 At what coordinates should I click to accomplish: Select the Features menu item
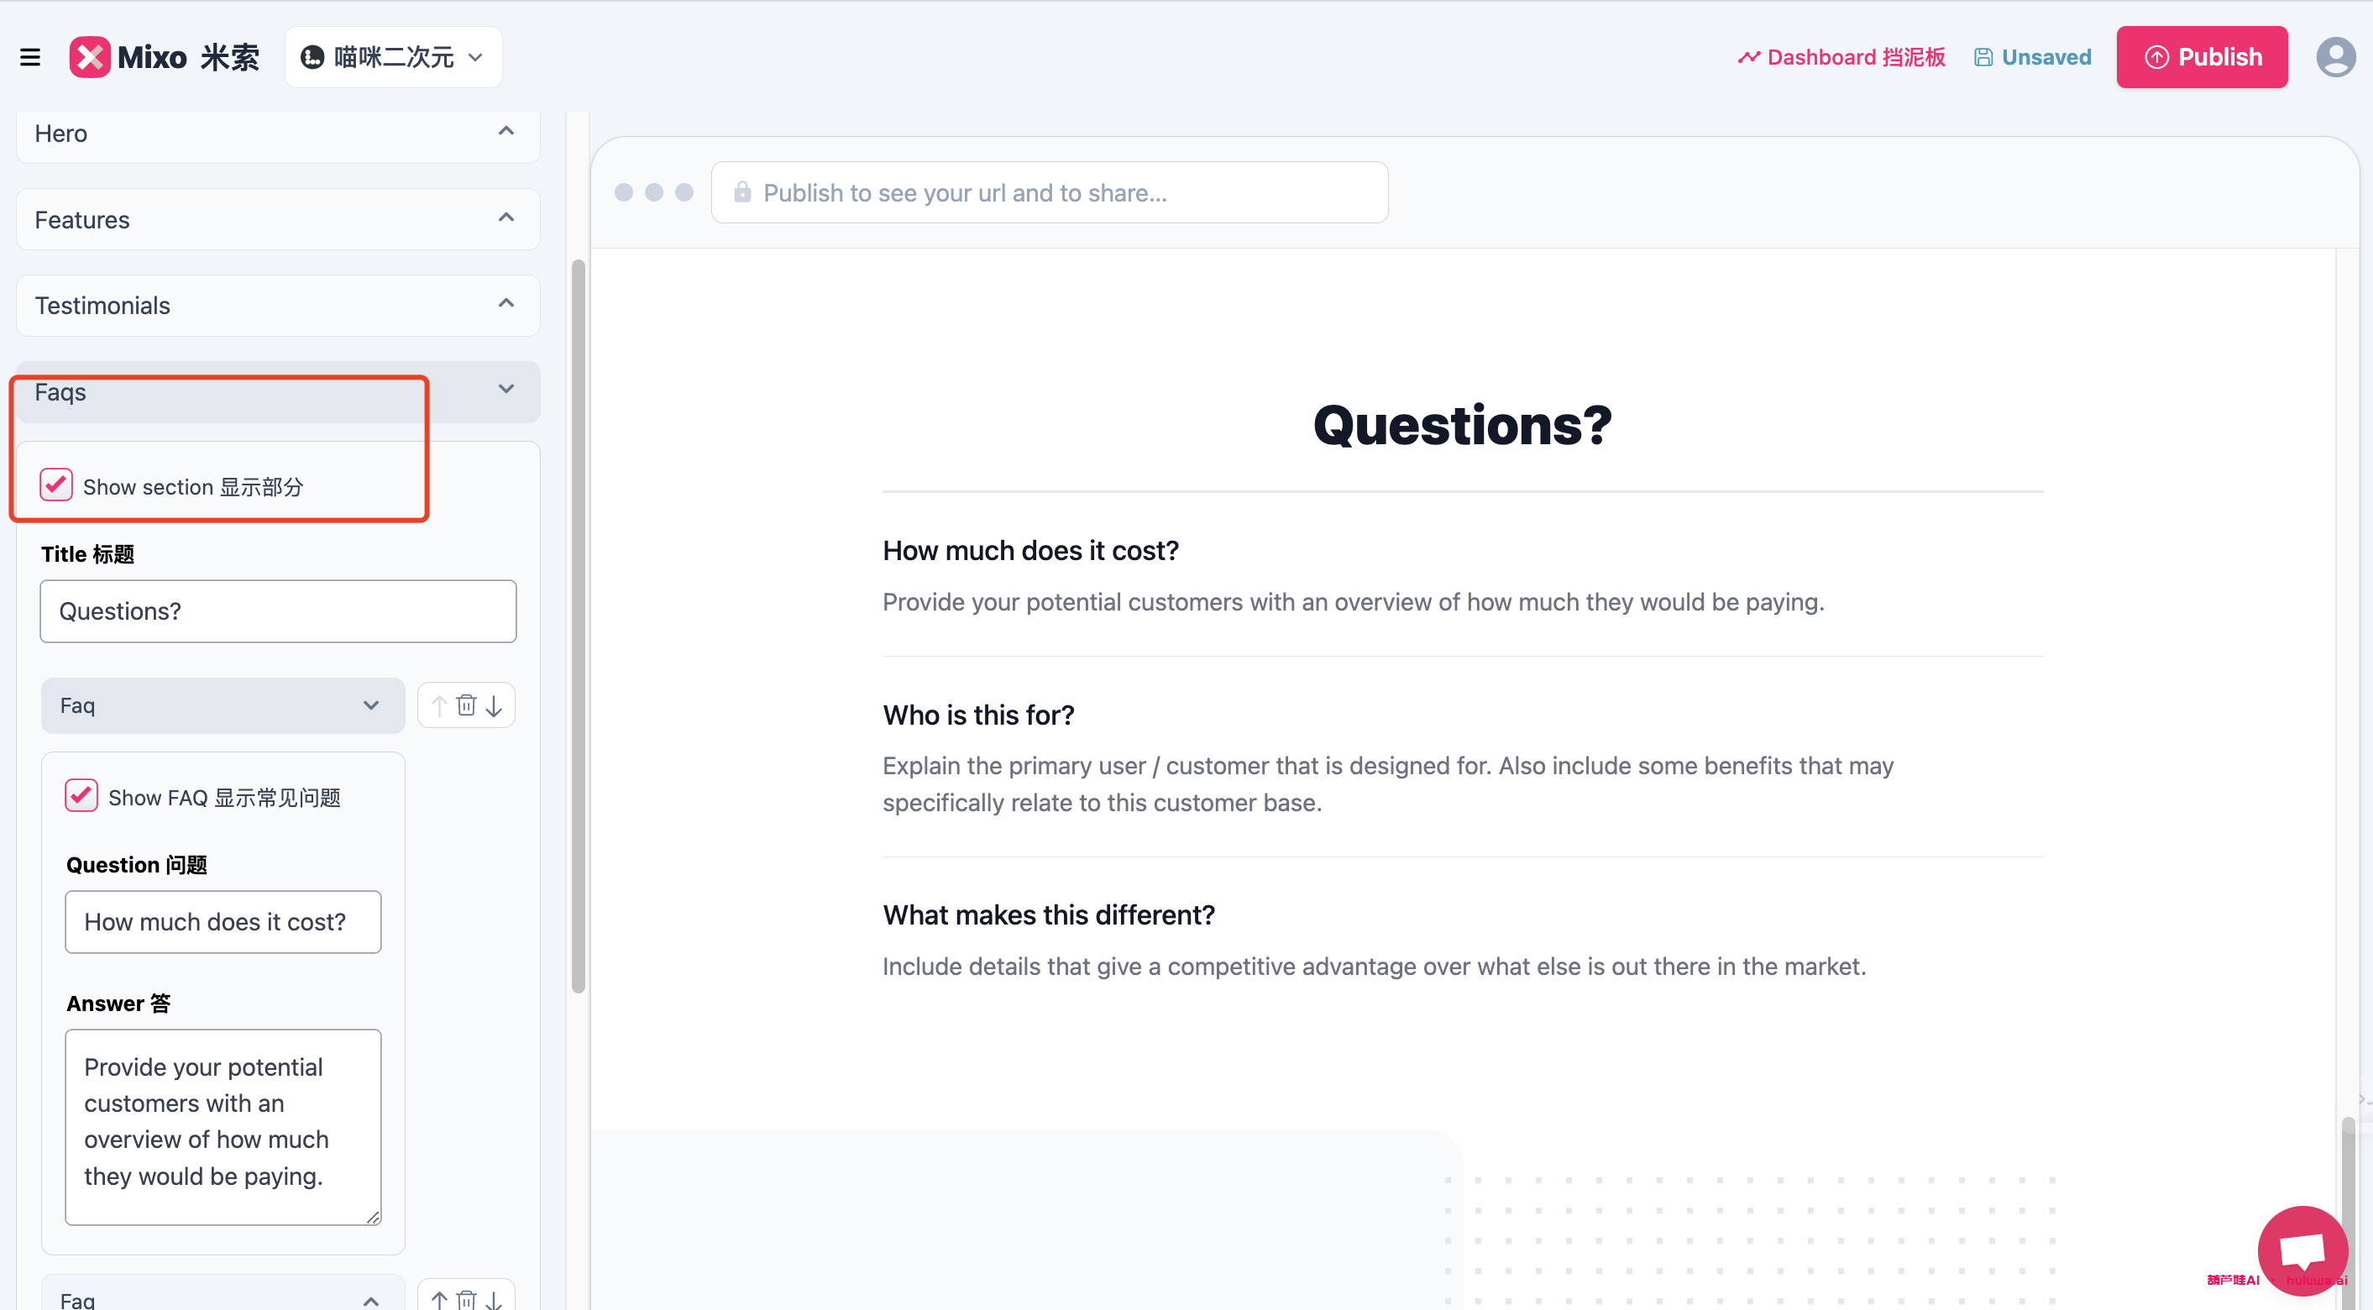coord(276,217)
